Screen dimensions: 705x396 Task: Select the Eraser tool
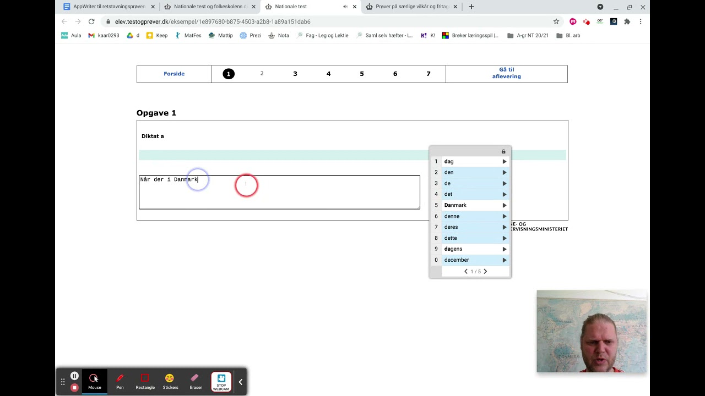(196, 381)
